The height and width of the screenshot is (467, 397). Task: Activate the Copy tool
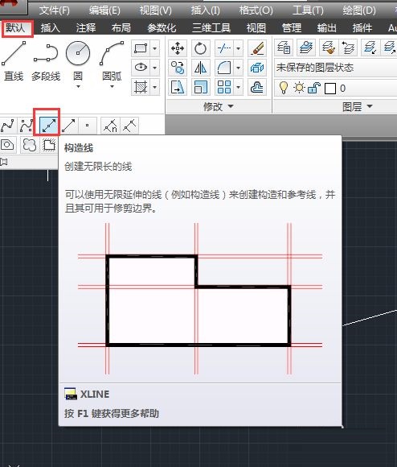pos(178,68)
